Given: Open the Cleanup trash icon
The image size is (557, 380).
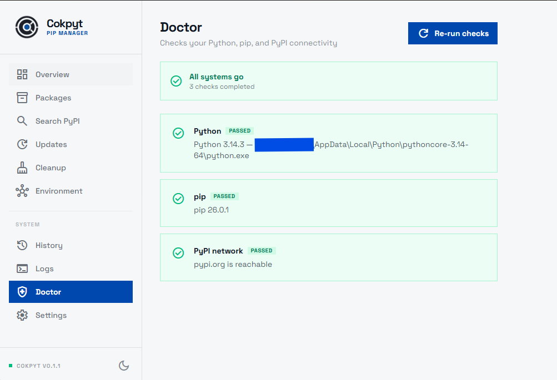Looking at the screenshot, I should 22,167.
